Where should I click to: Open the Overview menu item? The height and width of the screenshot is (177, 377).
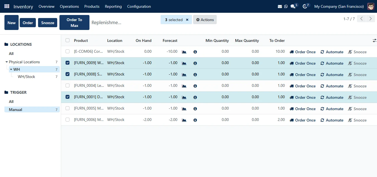point(46,6)
